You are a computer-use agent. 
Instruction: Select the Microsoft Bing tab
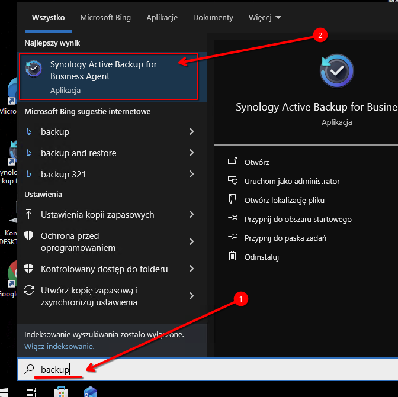pos(105,18)
